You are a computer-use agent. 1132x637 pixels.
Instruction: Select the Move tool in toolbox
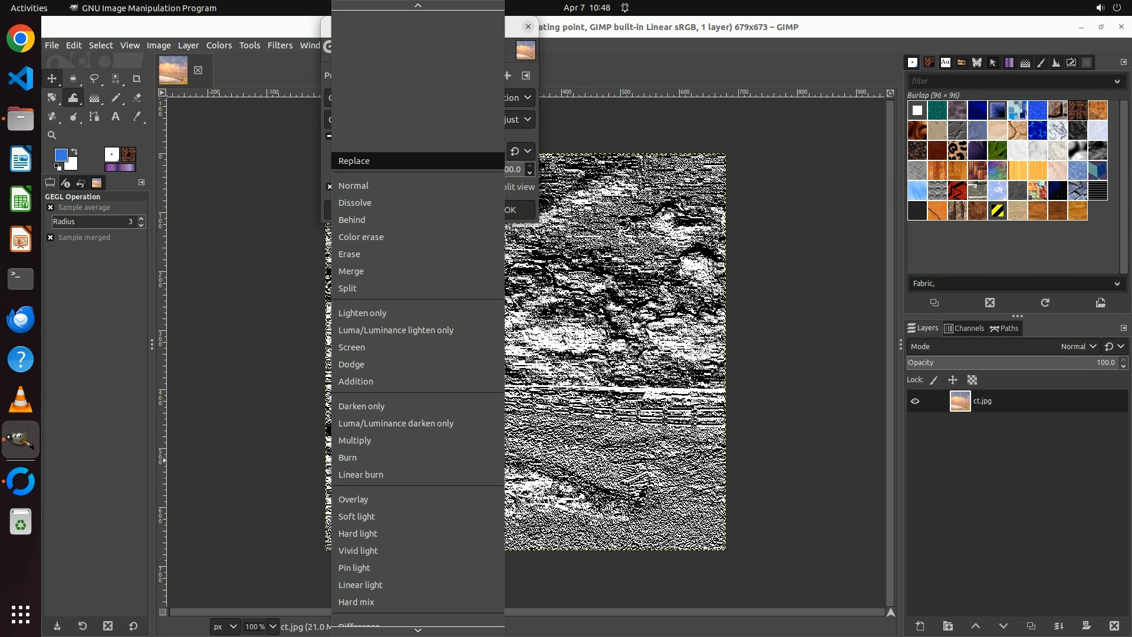[x=52, y=78]
